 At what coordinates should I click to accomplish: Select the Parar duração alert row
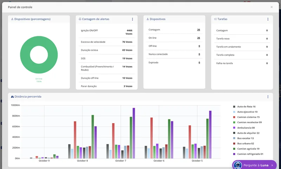point(107,86)
